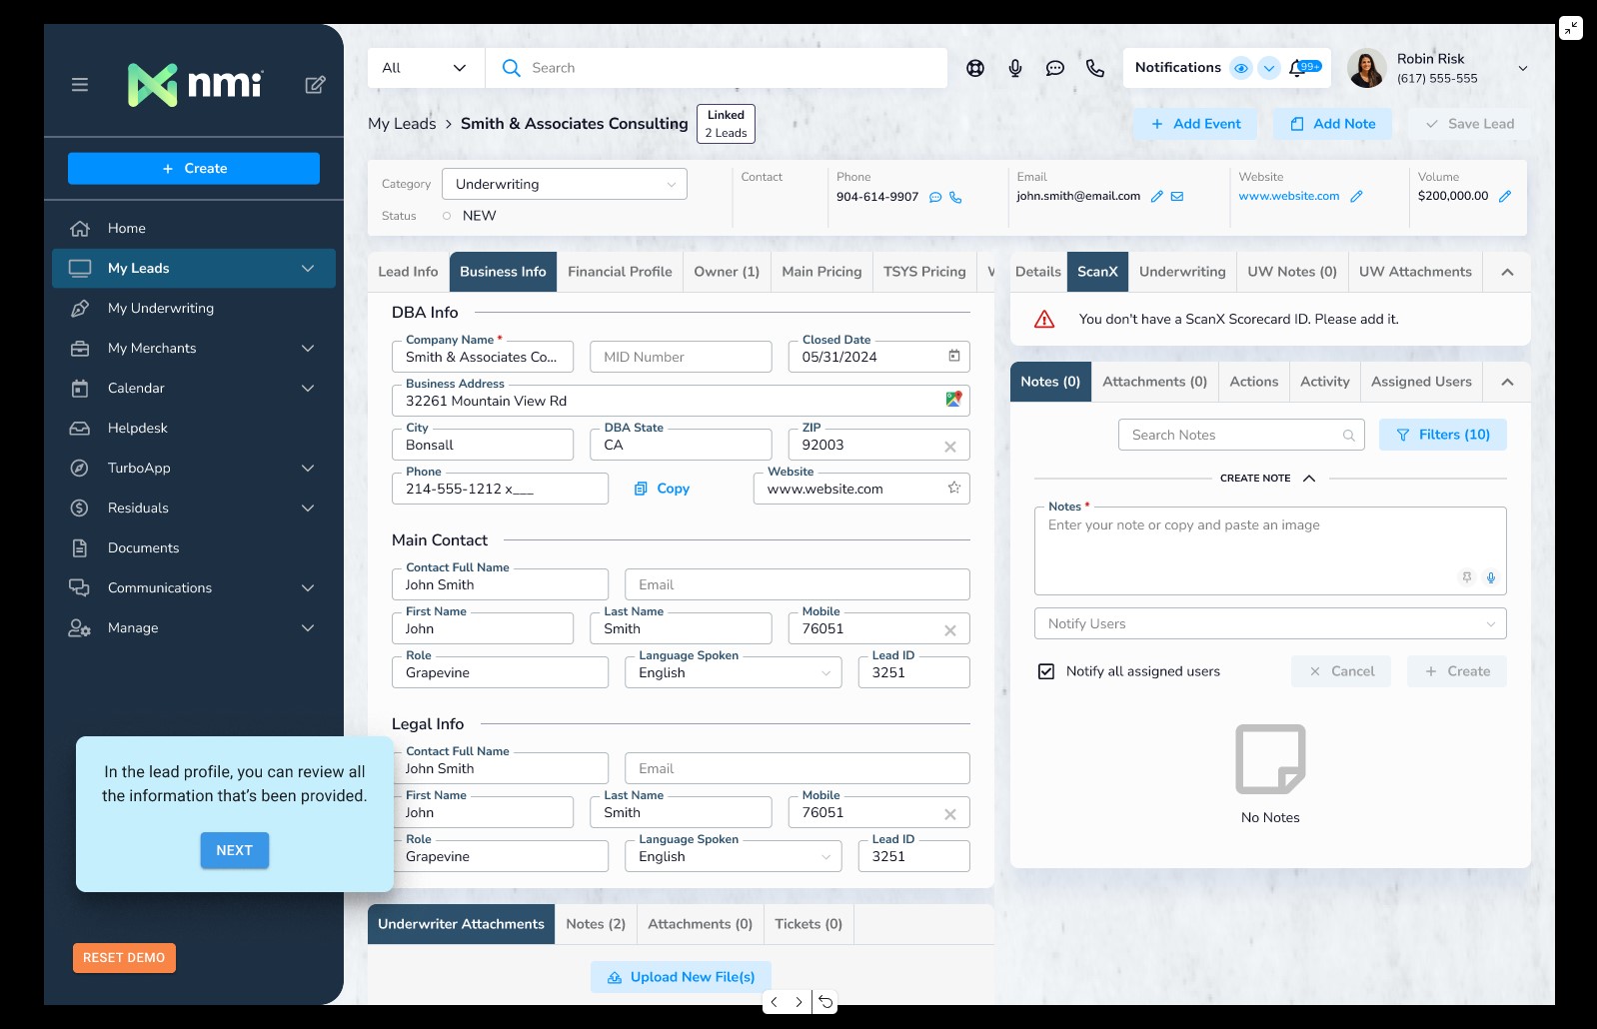Click pencil icon to edit Volume
This screenshot has height=1029, width=1597.
pos(1505,197)
